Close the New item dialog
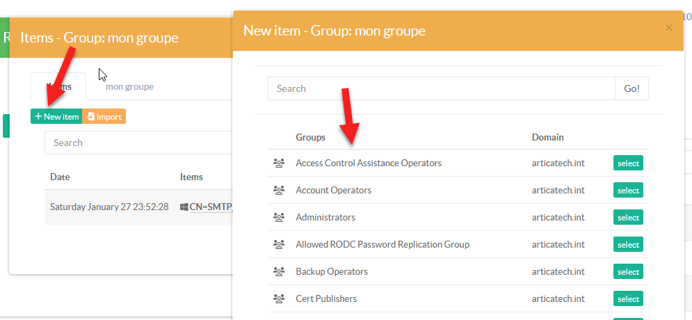Viewport: 692px width, 320px height. (668, 28)
